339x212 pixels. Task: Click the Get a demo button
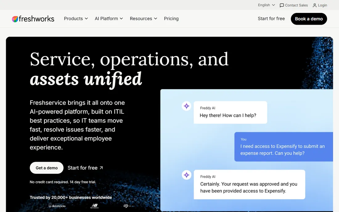[47, 168]
